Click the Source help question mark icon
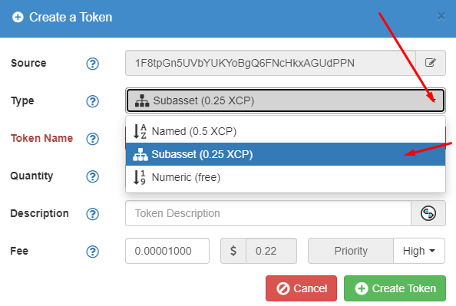456x306 pixels. 92,64
